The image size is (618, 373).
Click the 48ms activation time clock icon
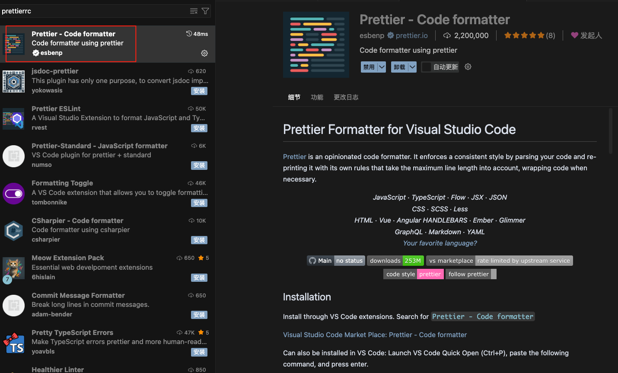189,34
